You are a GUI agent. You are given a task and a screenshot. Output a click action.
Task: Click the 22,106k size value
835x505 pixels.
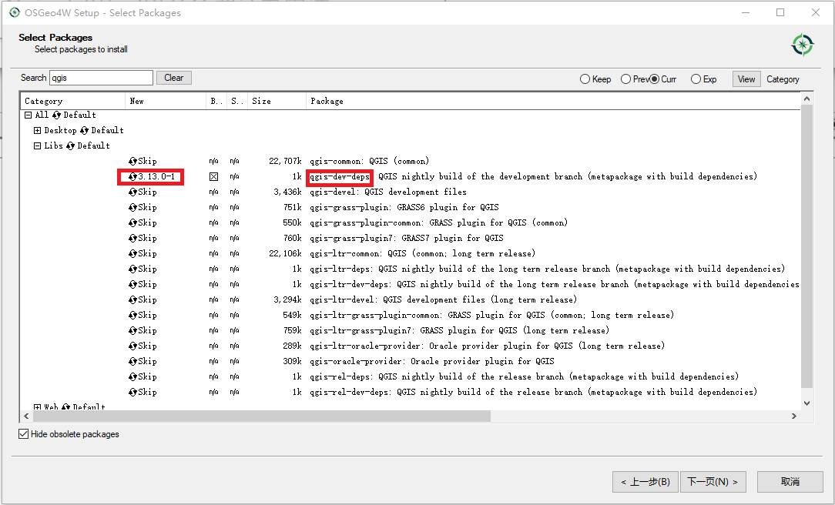285,254
